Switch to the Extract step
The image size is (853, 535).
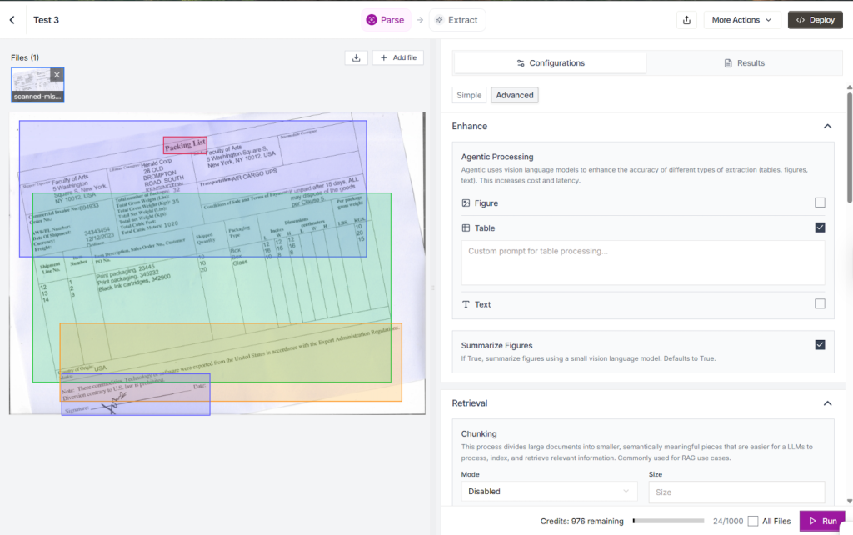(x=456, y=20)
